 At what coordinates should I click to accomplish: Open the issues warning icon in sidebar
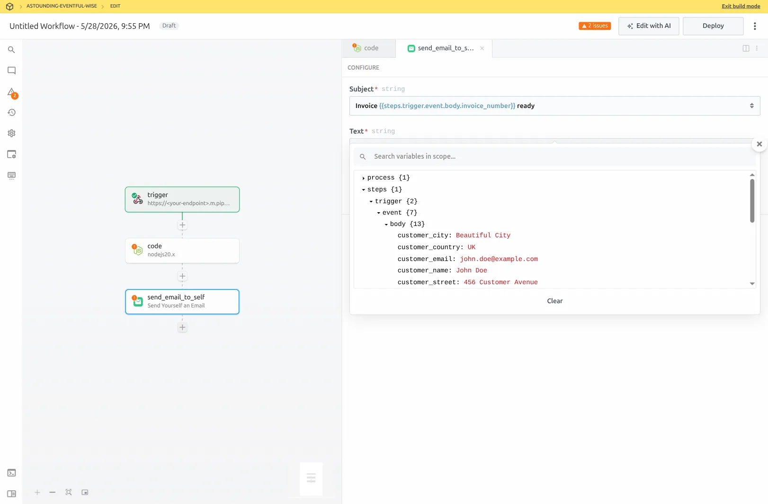pos(12,92)
